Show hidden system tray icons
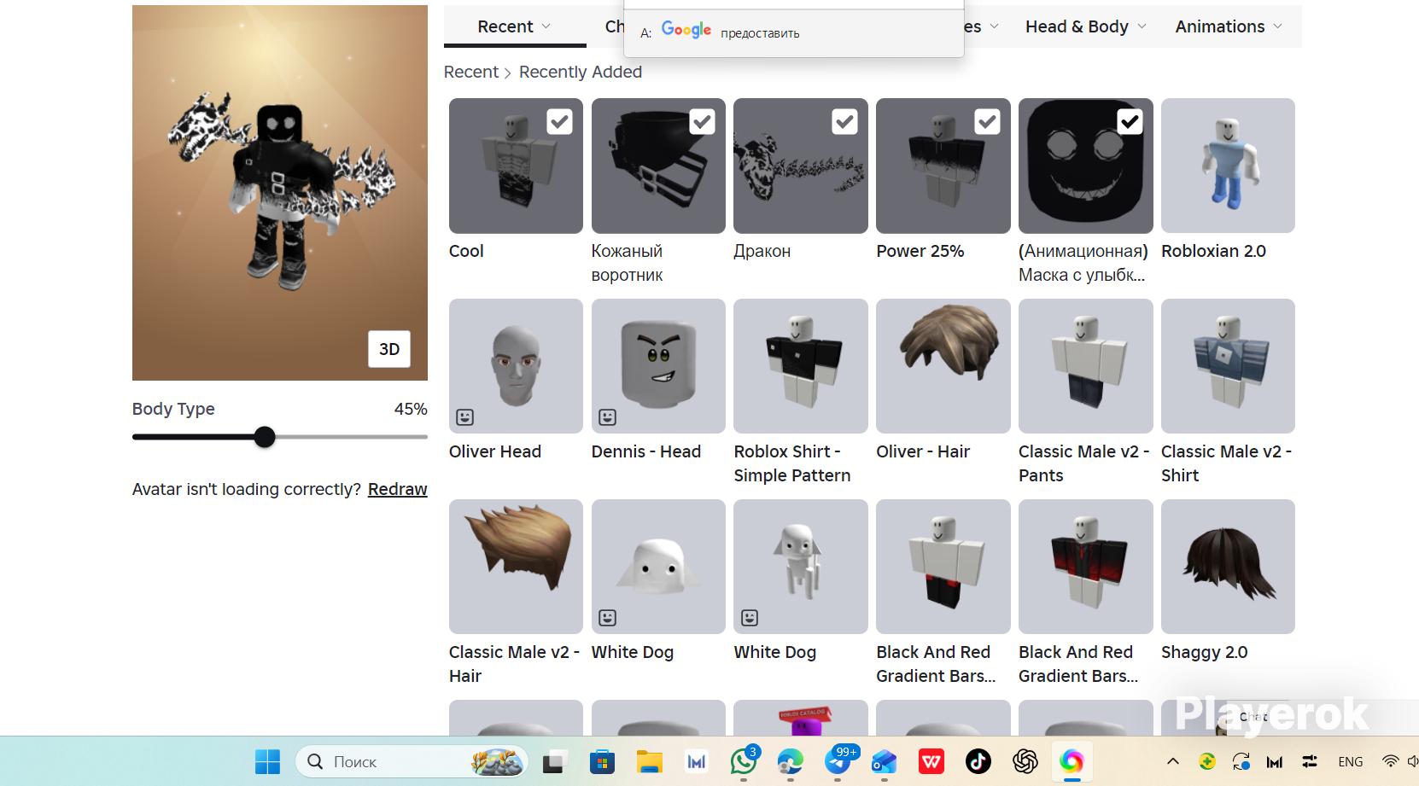The height and width of the screenshot is (786, 1419). (x=1173, y=761)
